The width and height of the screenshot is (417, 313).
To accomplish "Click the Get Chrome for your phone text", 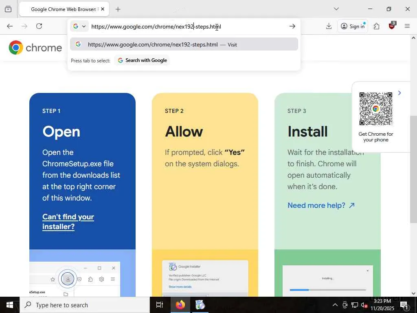I will coord(375,137).
